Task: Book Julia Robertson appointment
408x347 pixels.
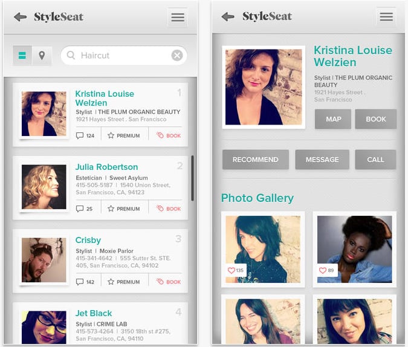Action: coord(169,209)
